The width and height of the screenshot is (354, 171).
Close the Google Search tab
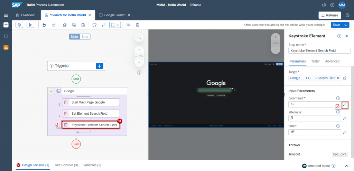(129, 15)
